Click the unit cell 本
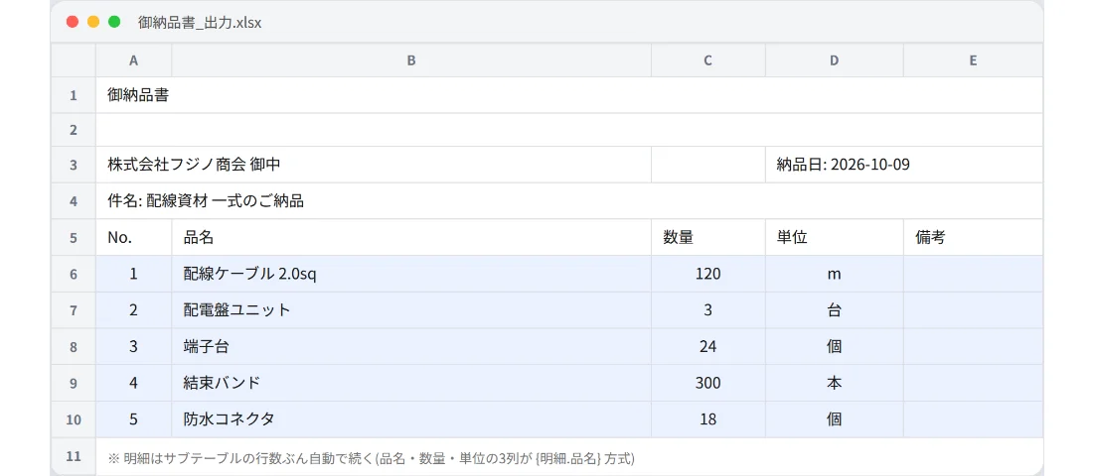 835,383
